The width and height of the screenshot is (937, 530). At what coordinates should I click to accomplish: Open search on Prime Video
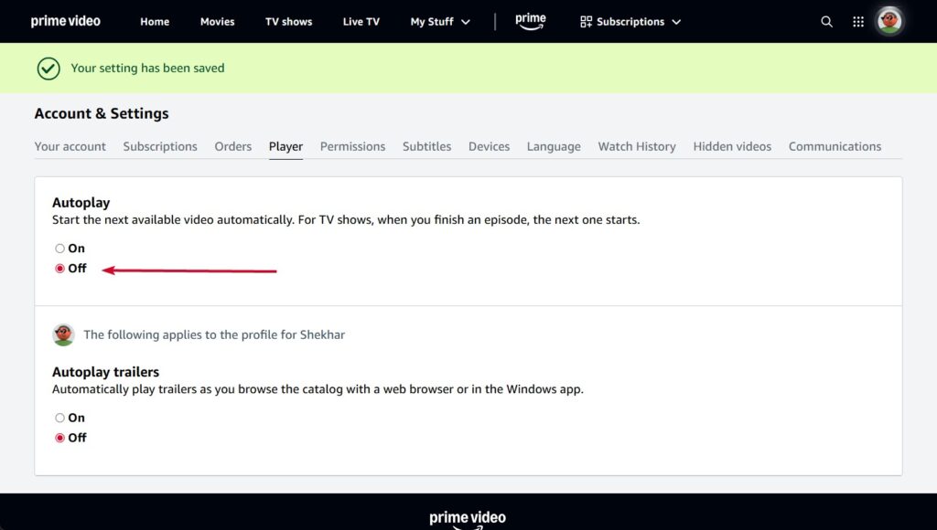tap(826, 21)
